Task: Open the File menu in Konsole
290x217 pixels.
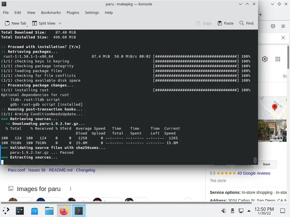Action: point(6,12)
